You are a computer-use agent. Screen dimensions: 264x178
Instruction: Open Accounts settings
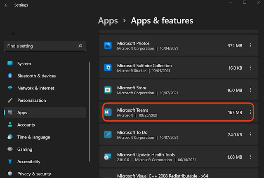(x=45, y=125)
